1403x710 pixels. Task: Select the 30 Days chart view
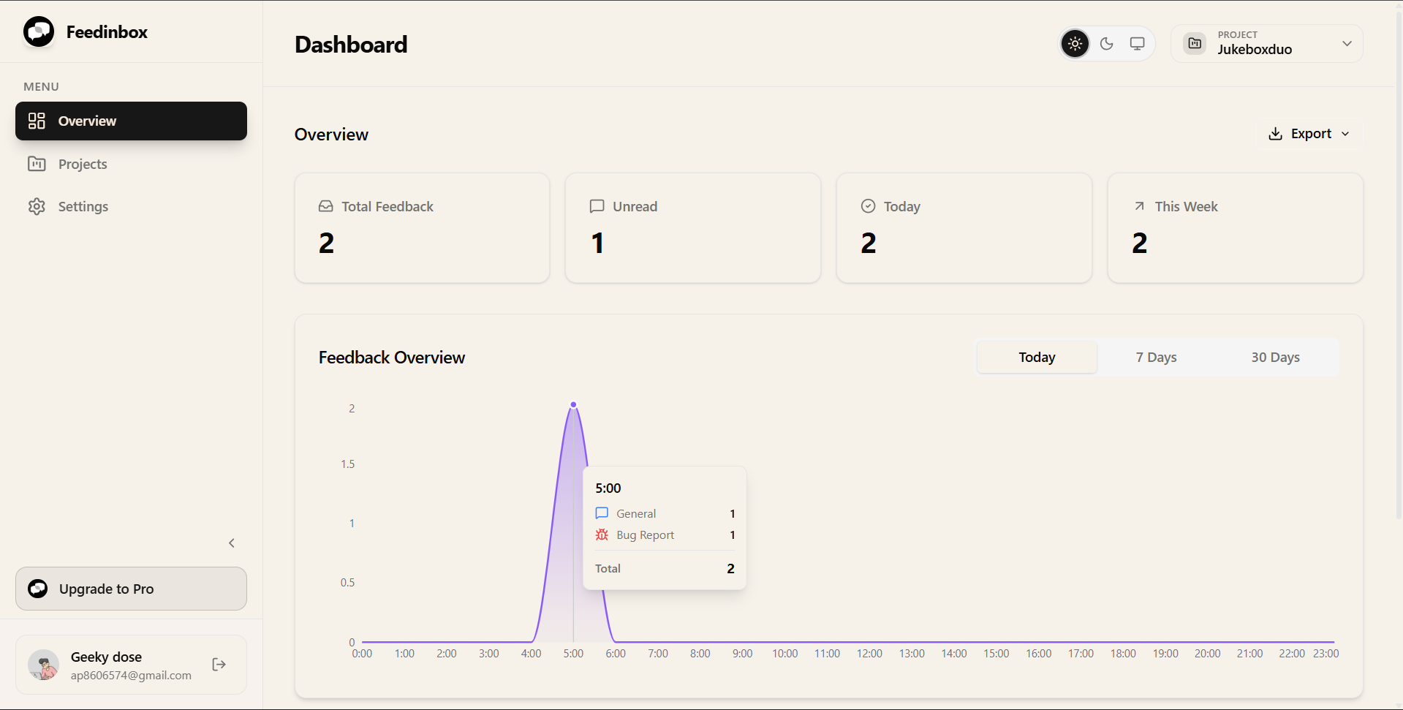click(1275, 357)
